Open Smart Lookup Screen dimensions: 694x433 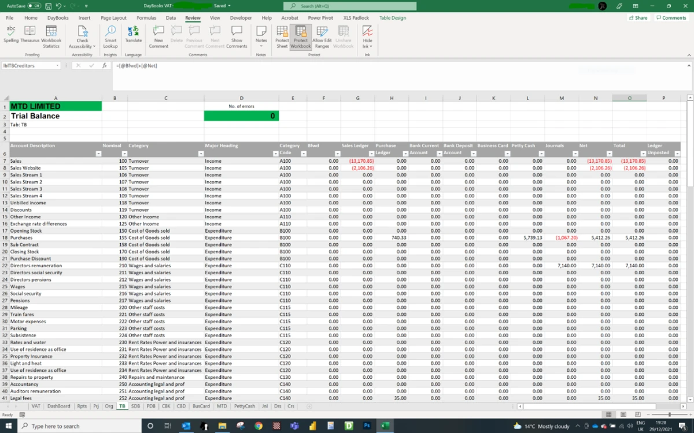pyautogui.click(x=110, y=35)
